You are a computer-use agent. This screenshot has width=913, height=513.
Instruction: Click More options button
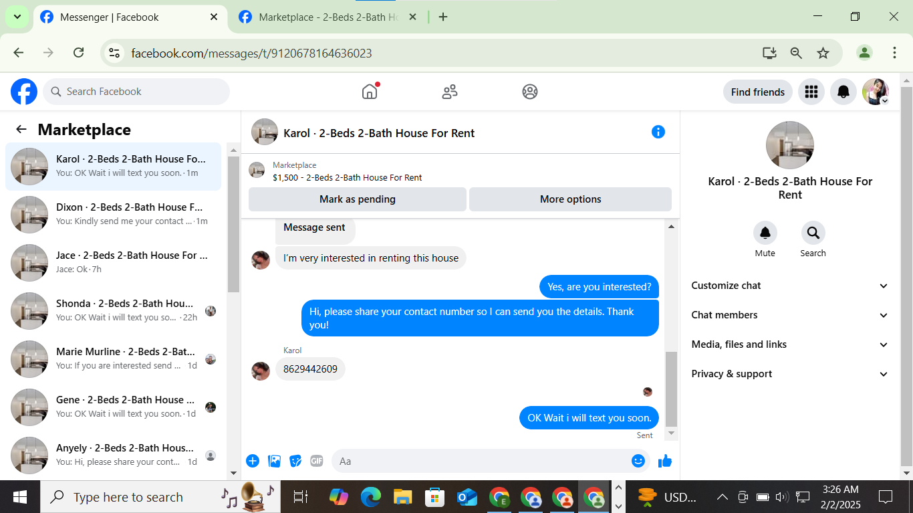570,199
